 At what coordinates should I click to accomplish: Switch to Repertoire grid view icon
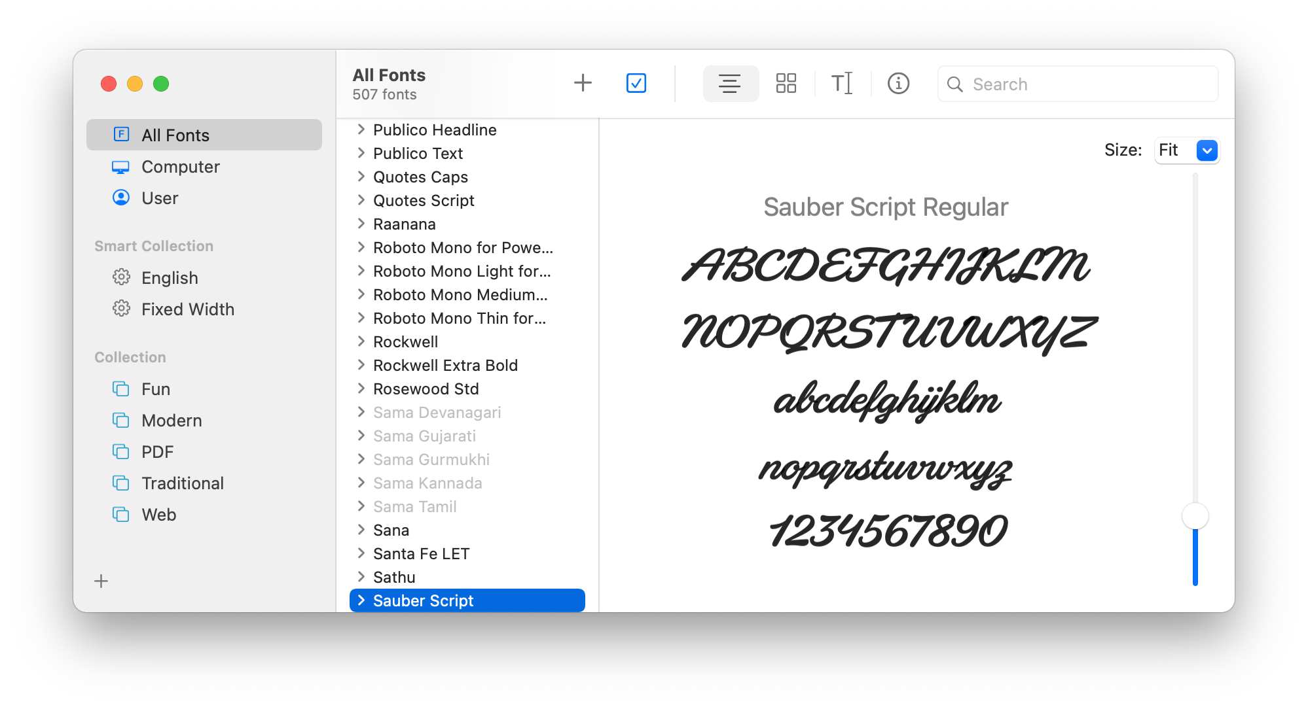pyautogui.click(x=786, y=83)
